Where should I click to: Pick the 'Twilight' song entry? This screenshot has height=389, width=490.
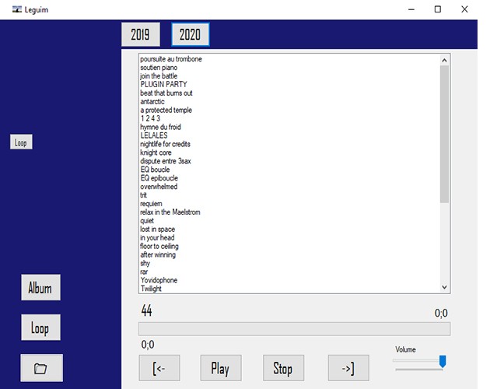pos(151,289)
